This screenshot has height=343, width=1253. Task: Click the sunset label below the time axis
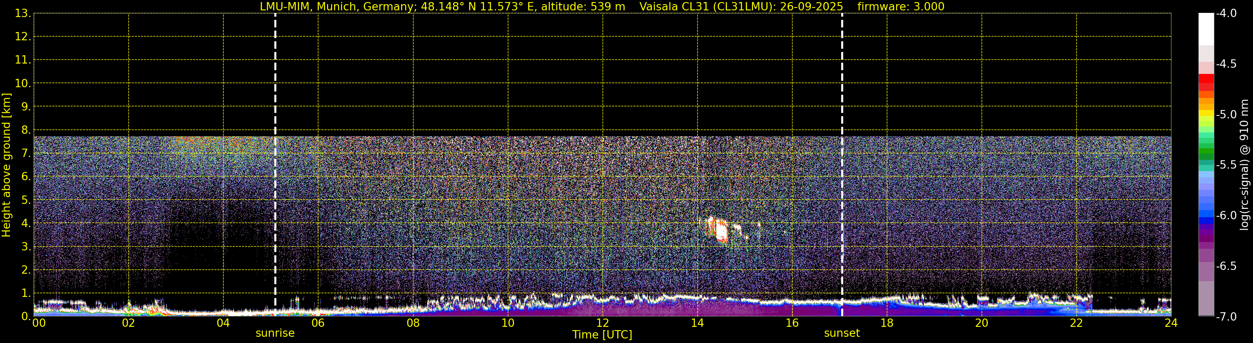point(842,333)
